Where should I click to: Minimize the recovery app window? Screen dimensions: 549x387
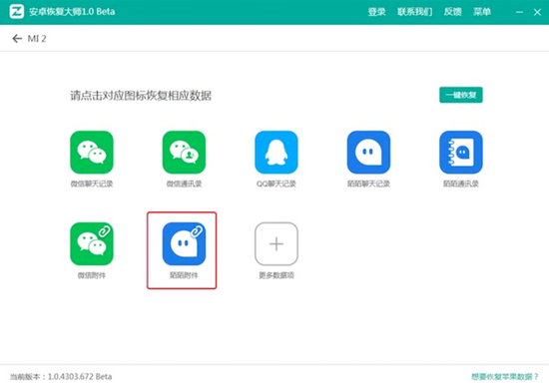(x=520, y=12)
